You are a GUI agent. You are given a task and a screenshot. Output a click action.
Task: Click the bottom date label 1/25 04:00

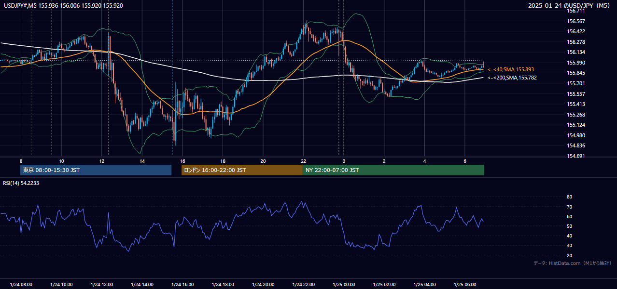[424, 284]
